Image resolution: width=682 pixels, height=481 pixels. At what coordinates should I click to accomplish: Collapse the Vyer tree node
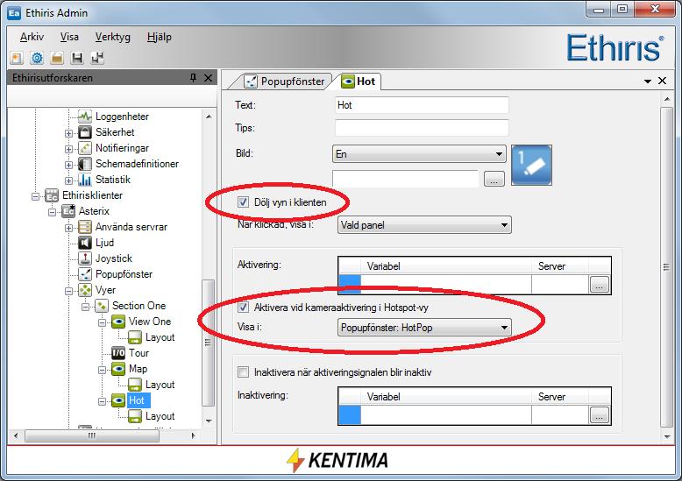68,291
